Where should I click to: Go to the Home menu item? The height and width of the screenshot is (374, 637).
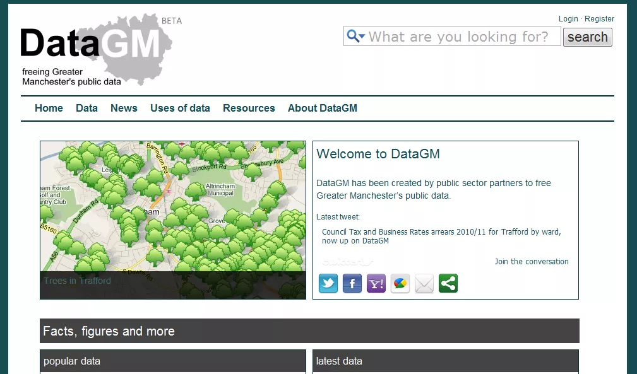tap(49, 108)
